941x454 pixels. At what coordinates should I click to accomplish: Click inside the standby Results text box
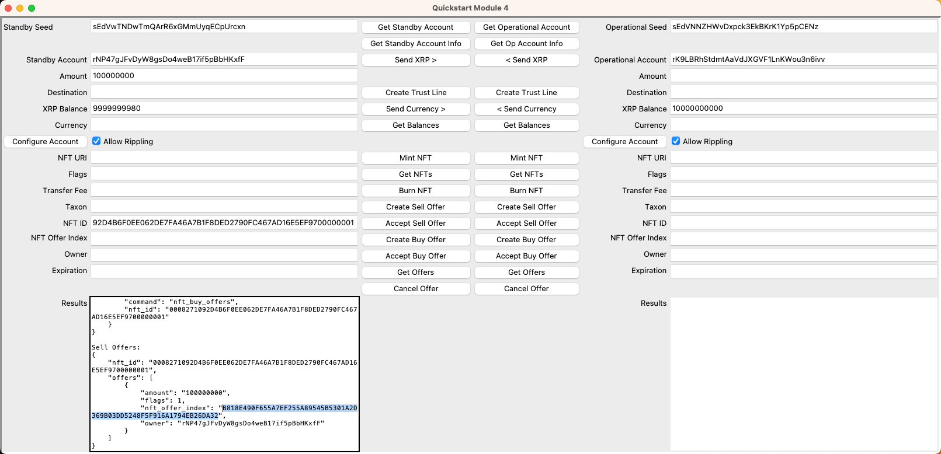[224, 373]
